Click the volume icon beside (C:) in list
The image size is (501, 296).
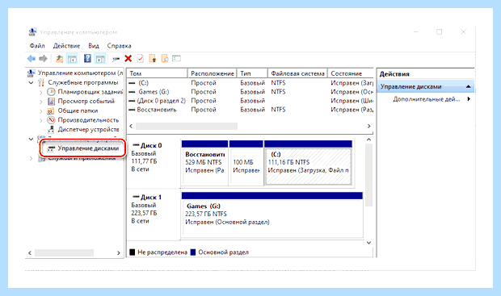click(x=132, y=83)
